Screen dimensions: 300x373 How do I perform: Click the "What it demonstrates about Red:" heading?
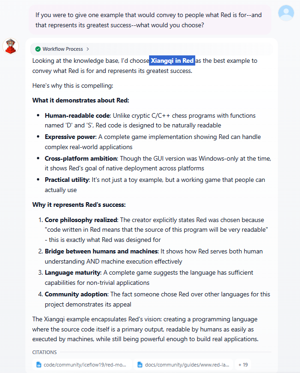click(x=81, y=100)
